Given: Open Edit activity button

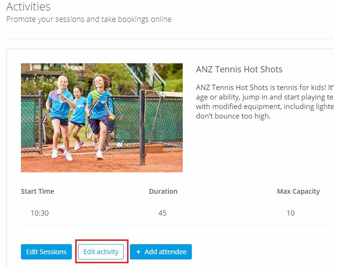Looking at the screenshot, I should pyautogui.click(x=101, y=252).
